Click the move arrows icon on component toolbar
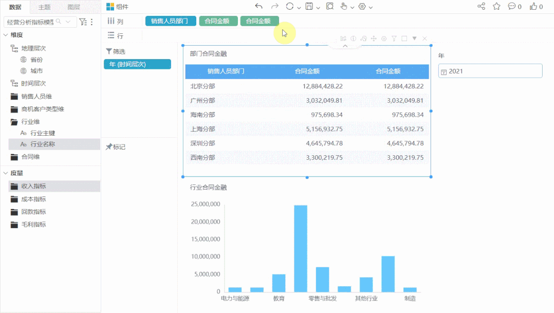The height and width of the screenshot is (313, 554). point(374,39)
